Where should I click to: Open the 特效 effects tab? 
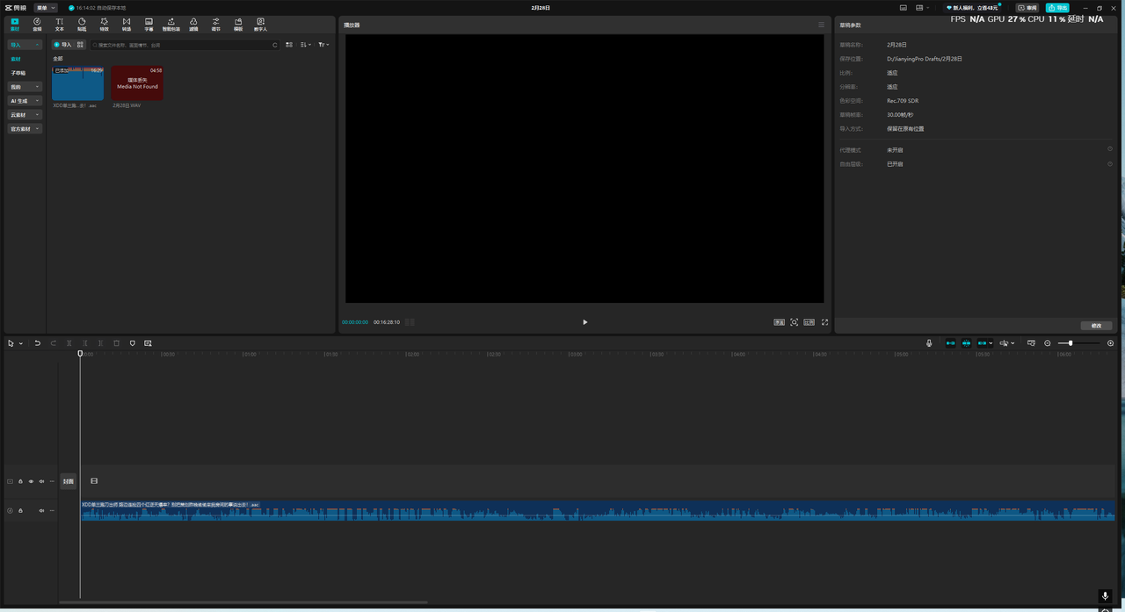(x=105, y=25)
